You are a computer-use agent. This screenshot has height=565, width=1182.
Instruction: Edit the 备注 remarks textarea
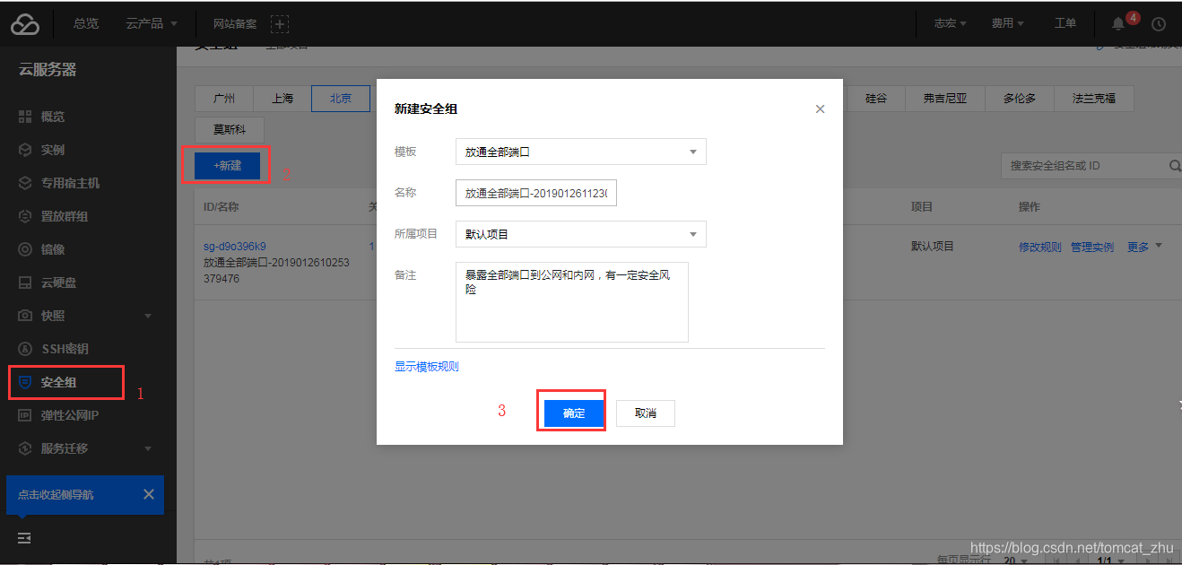572,302
